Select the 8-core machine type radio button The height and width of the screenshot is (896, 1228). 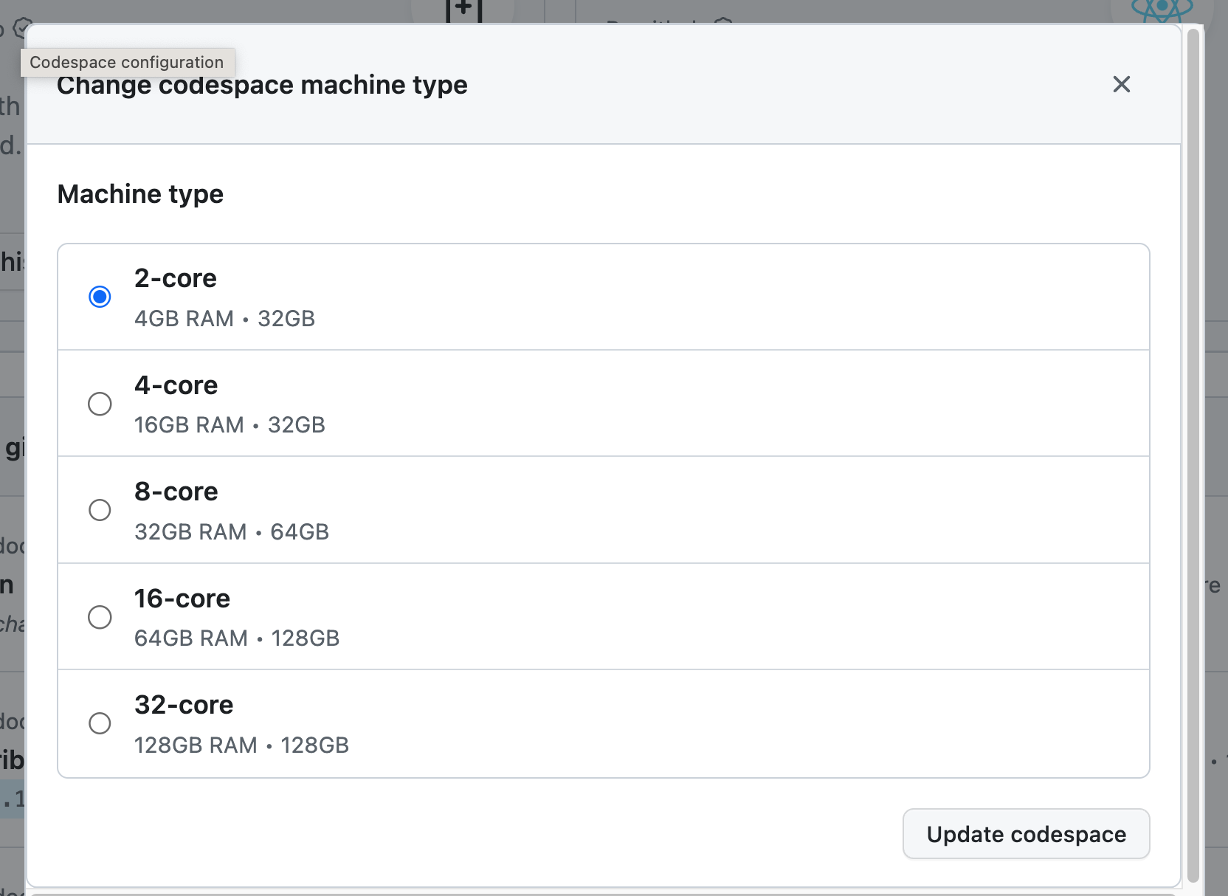coord(100,510)
